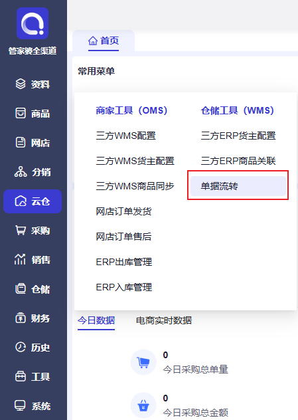The width and height of the screenshot is (298, 420).
Task: Open the 采购 cart icon in the sidebar
Action: [21, 230]
